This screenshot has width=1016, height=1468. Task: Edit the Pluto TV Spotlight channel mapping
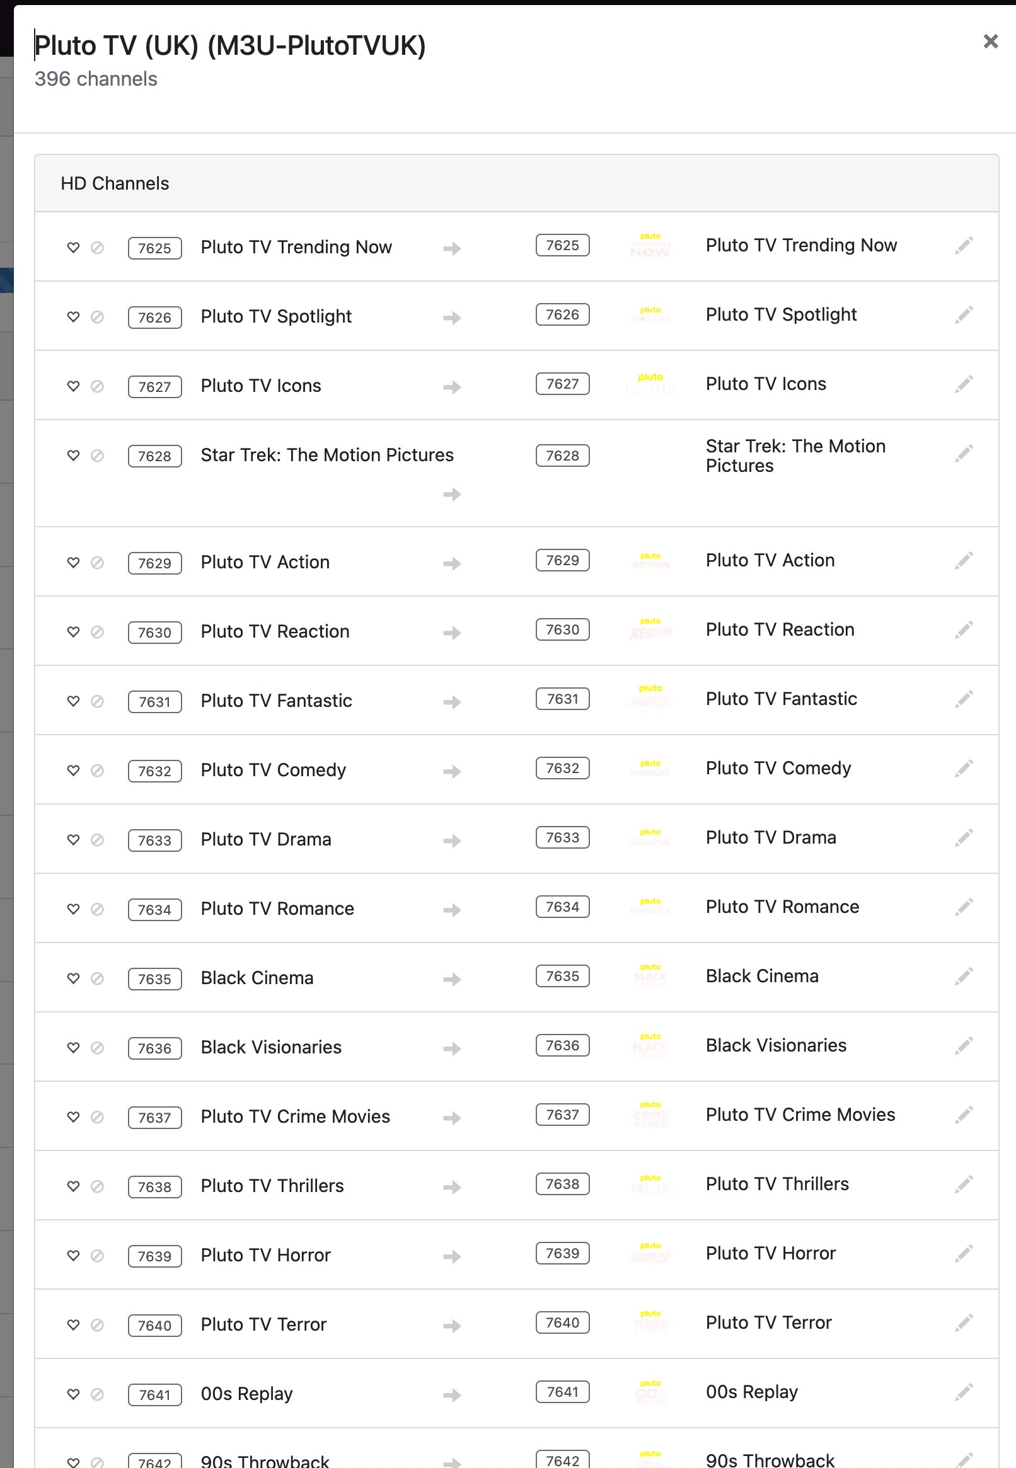(x=964, y=314)
